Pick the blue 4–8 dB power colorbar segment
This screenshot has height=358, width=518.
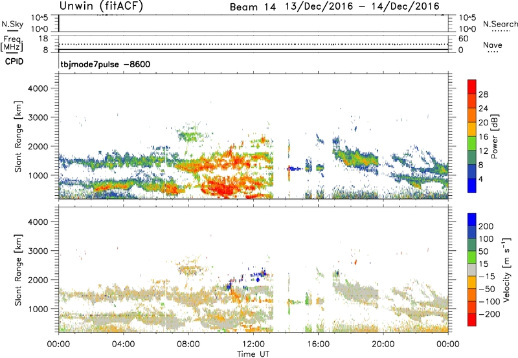[472, 171]
